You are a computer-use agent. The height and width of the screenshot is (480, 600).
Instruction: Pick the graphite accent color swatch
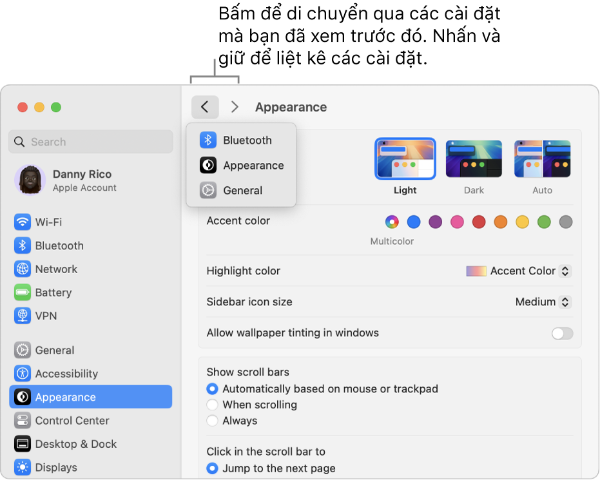(566, 222)
